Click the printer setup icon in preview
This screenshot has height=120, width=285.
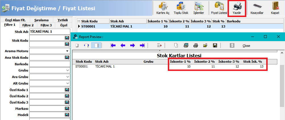tap(186, 45)
